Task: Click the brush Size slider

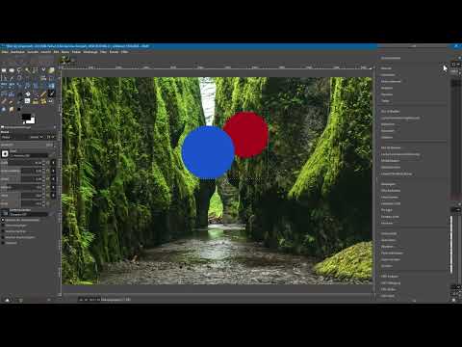Action: (x=22, y=163)
